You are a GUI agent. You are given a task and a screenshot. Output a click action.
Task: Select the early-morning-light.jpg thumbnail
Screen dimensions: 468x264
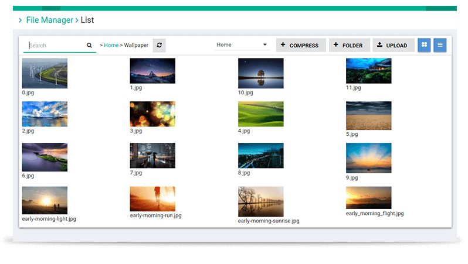click(x=45, y=201)
